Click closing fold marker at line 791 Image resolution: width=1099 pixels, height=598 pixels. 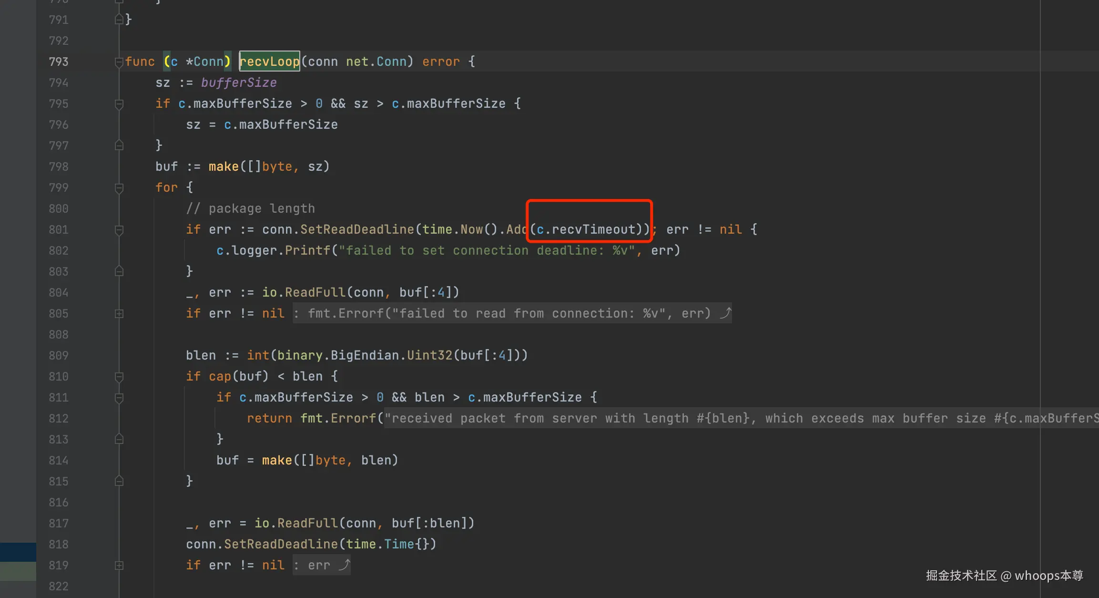click(119, 20)
